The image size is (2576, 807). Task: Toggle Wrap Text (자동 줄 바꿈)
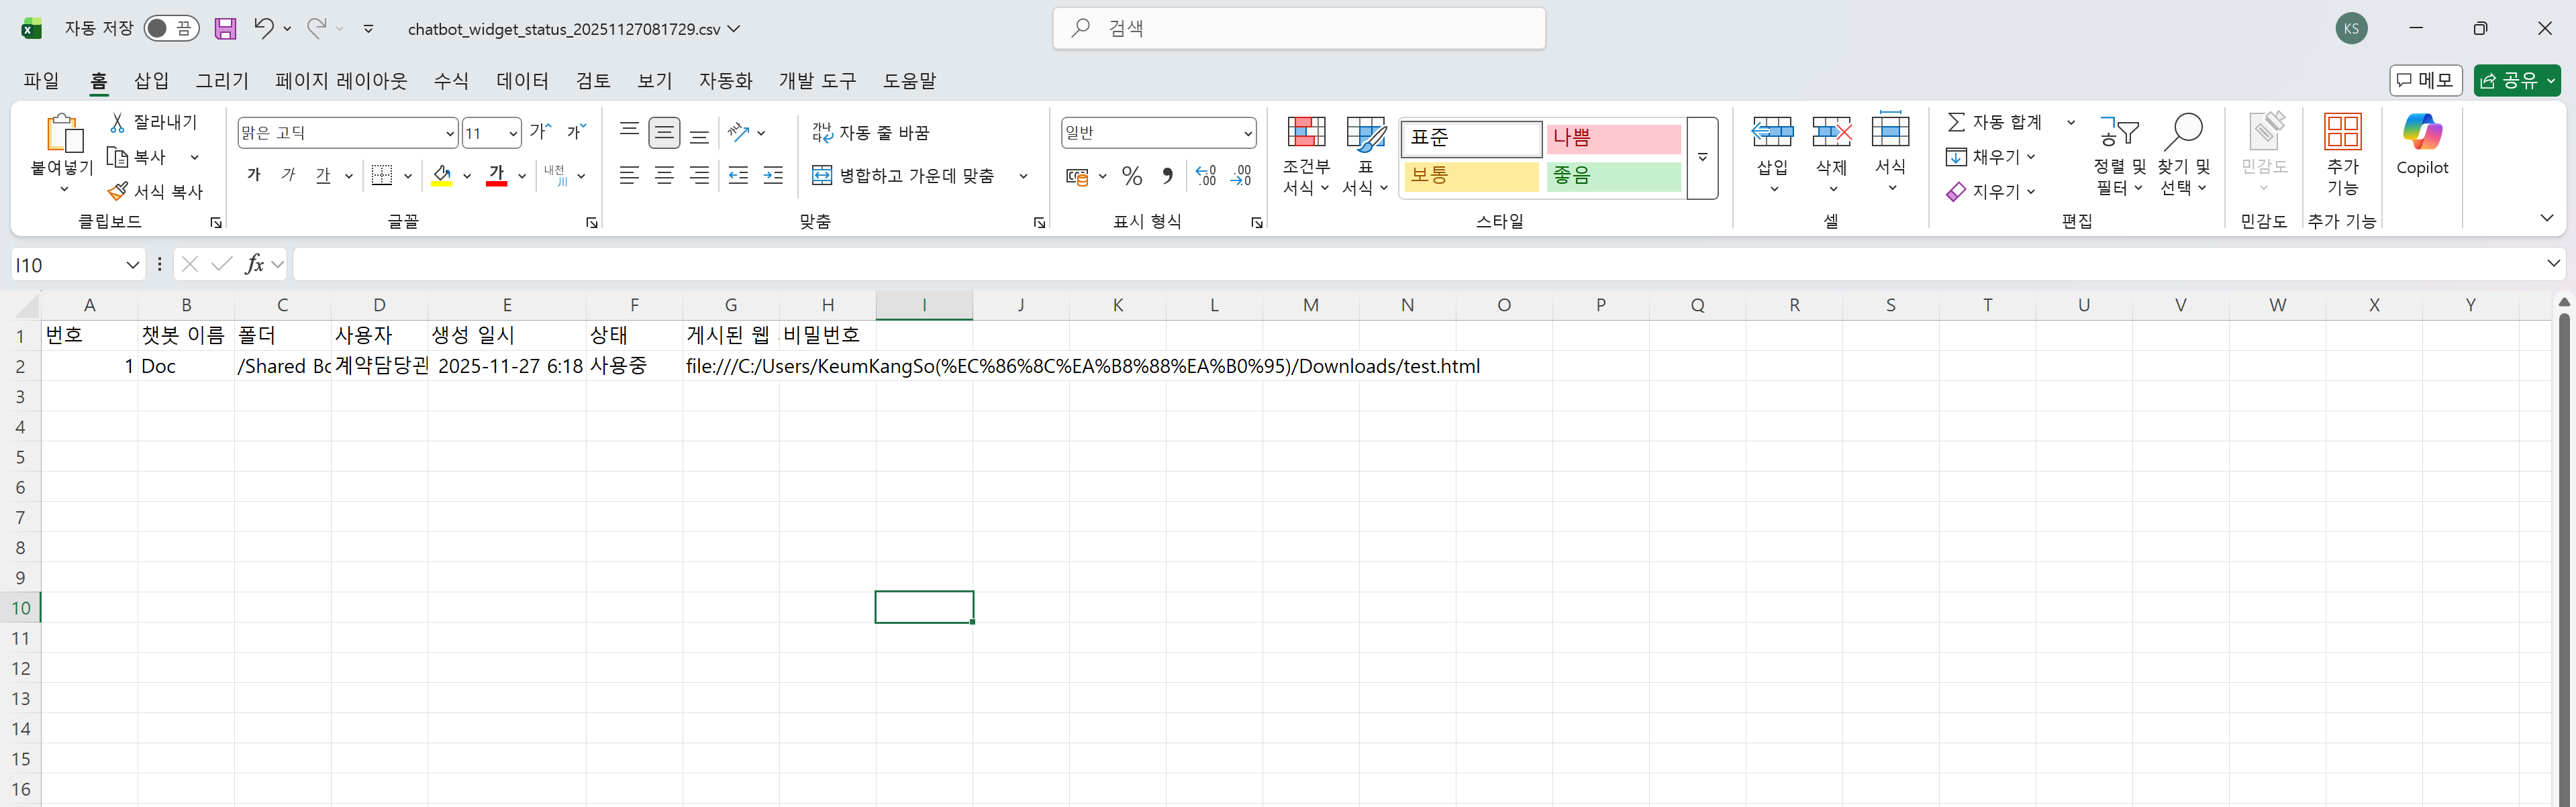point(871,132)
